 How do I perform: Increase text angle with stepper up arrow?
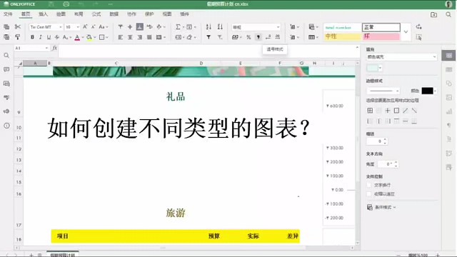click(396, 162)
